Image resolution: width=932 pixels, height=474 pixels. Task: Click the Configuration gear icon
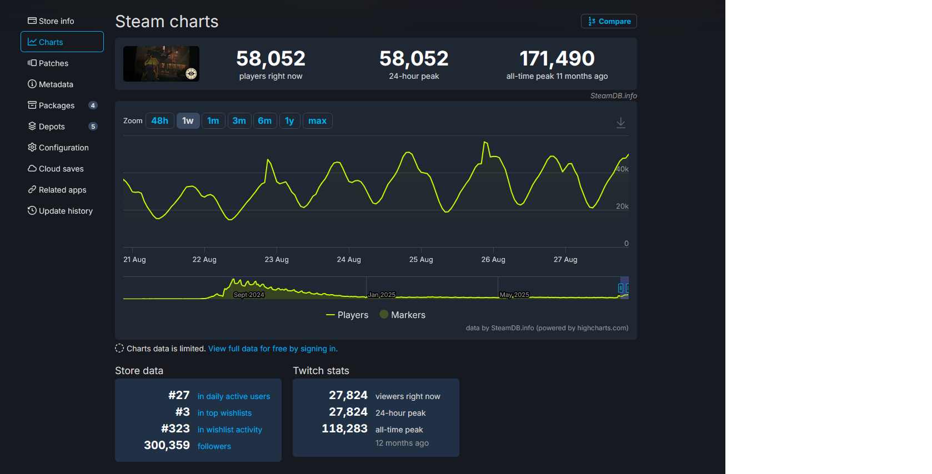pos(32,147)
